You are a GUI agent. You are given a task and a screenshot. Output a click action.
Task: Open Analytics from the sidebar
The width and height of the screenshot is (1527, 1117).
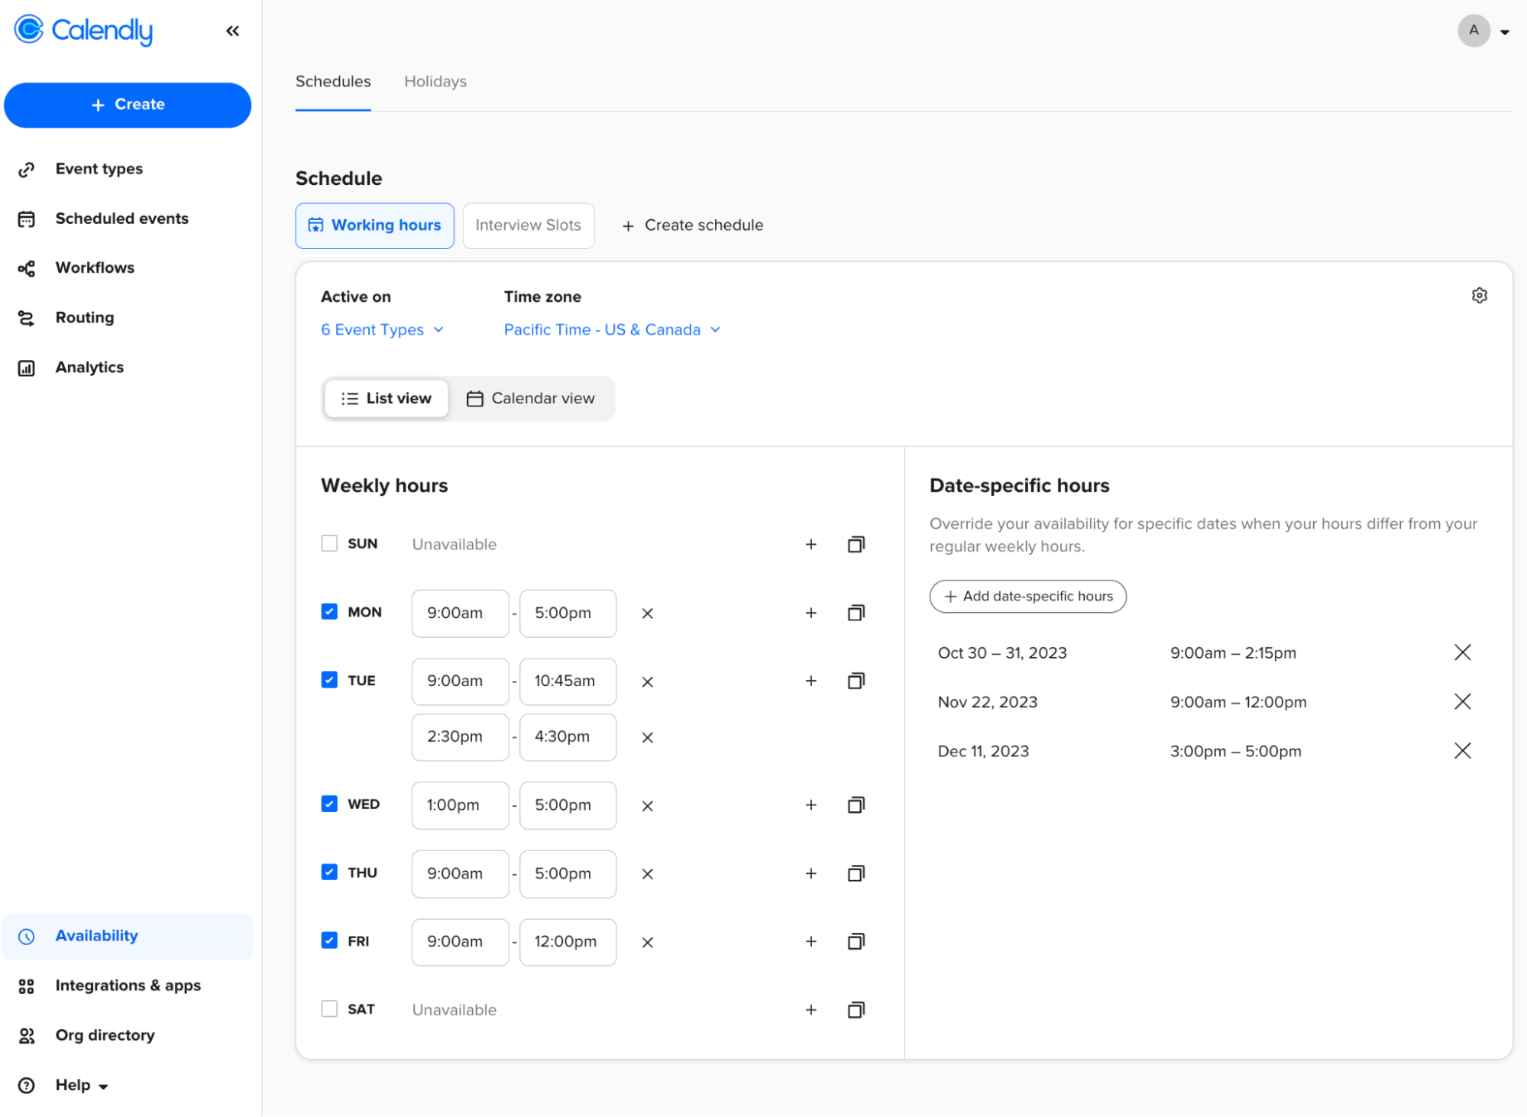tap(89, 367)
